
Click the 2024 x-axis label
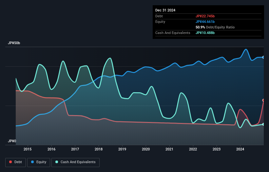click(x=240, y=149)
